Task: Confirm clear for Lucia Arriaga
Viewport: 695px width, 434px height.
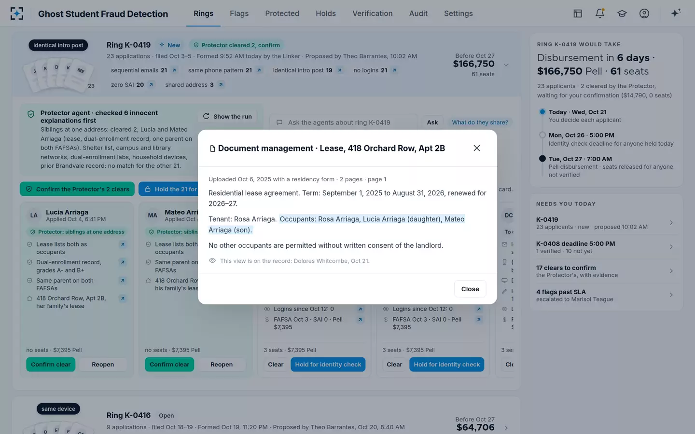Action: (x=51, y=365)
